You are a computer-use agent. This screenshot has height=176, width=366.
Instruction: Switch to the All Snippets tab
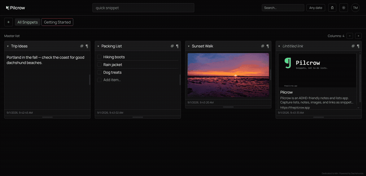(28, 22)
